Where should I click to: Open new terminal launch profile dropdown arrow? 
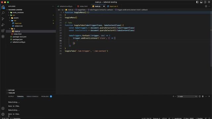[176, 96]
